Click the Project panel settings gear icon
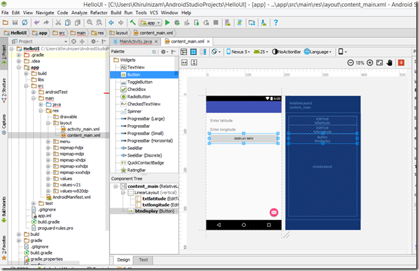 coord(94,41)
